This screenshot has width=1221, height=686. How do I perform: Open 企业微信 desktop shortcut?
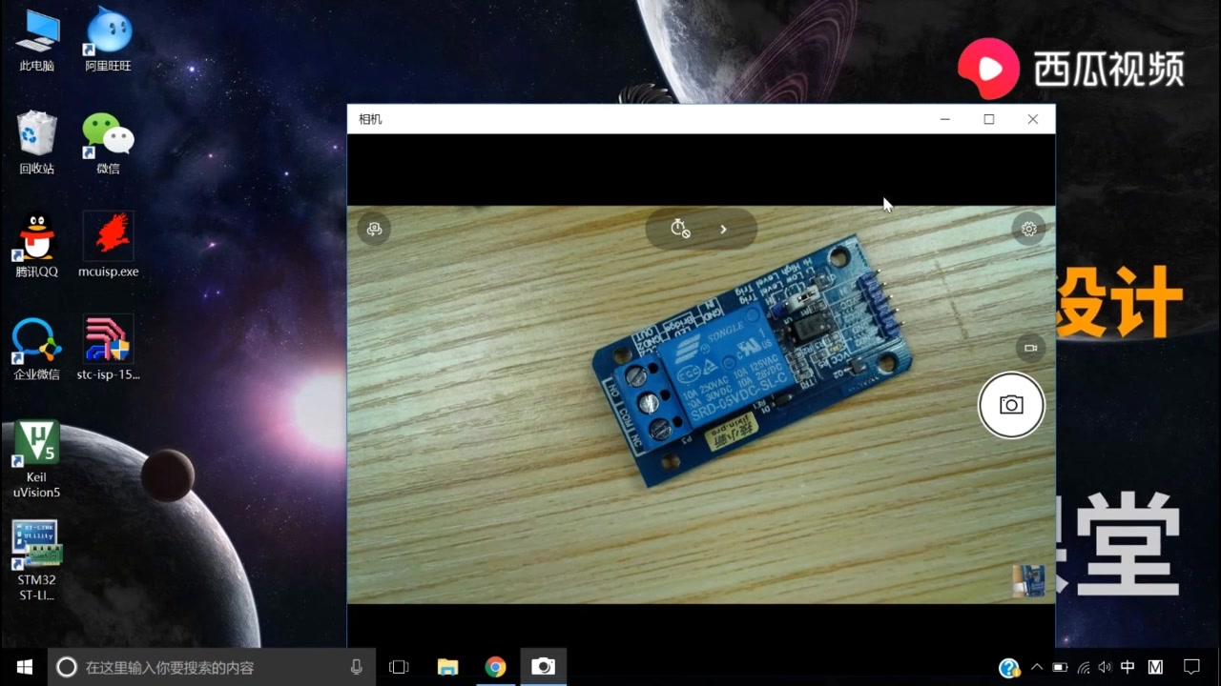coord(37,349)
